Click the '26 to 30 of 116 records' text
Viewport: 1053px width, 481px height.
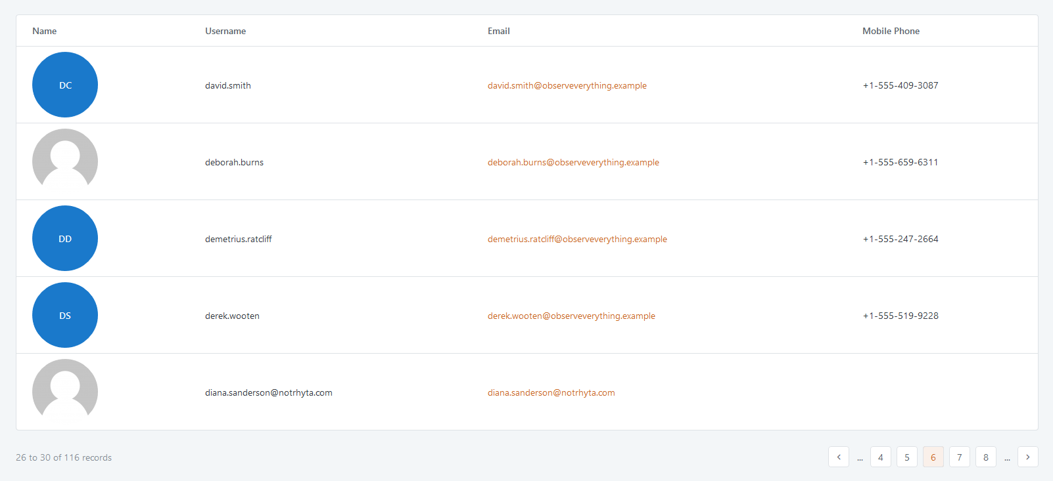64,457
